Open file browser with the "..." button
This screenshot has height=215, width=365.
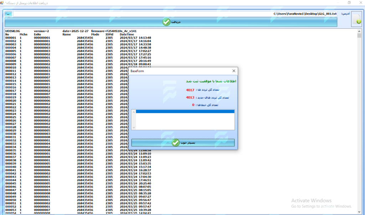point(8,14)
